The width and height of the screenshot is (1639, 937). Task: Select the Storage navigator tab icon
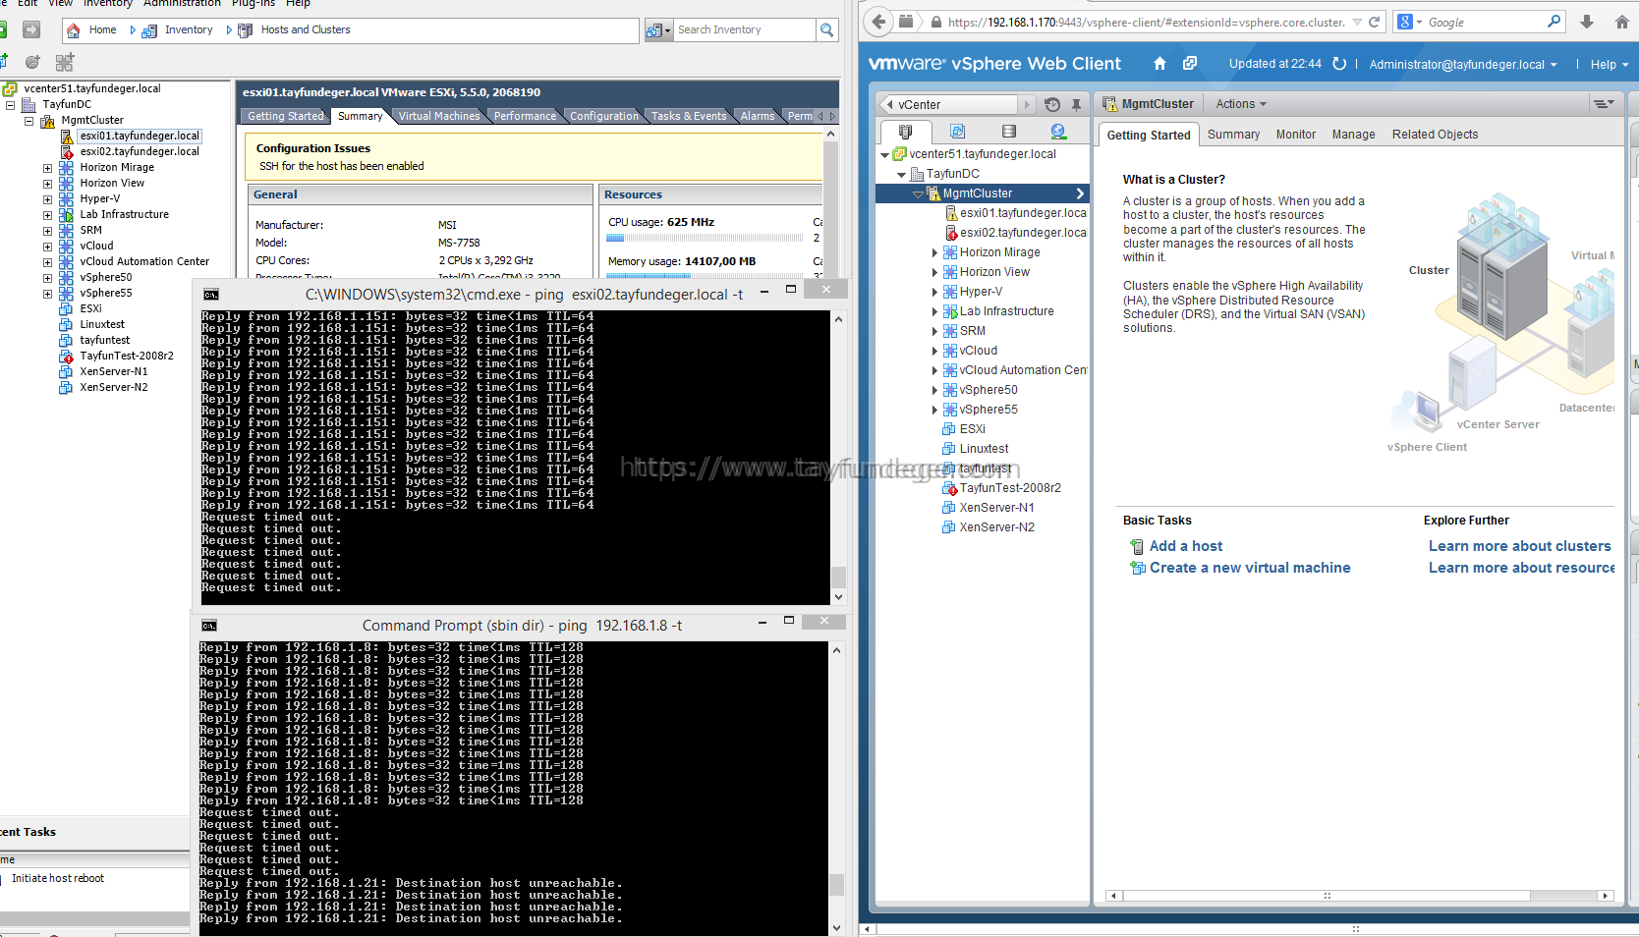(x=1009, y=132)
